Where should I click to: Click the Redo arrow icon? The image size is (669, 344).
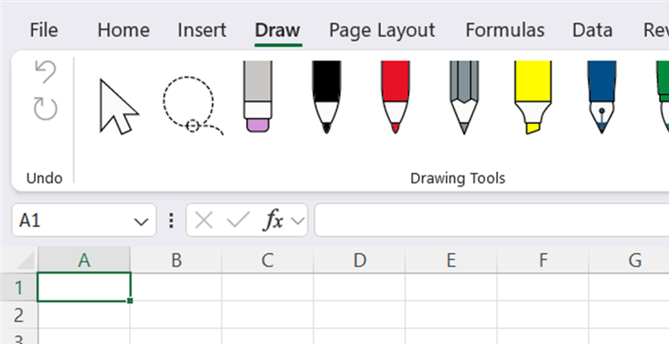point(45,108)
